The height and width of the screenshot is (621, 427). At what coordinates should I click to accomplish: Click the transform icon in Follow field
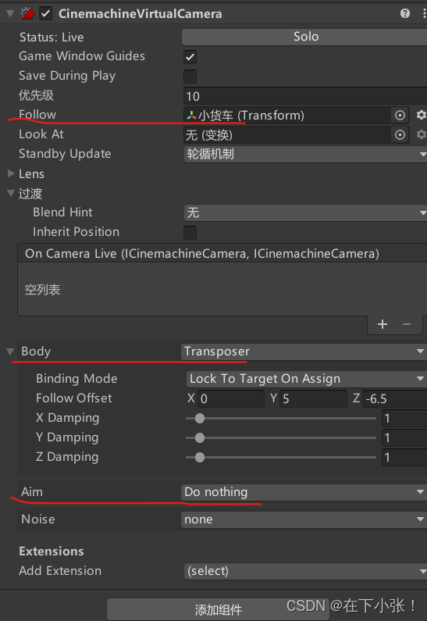191,116
